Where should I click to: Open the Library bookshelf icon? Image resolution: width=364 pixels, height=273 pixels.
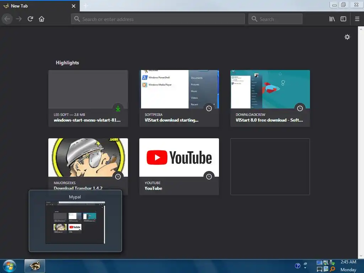coord(332,19)
